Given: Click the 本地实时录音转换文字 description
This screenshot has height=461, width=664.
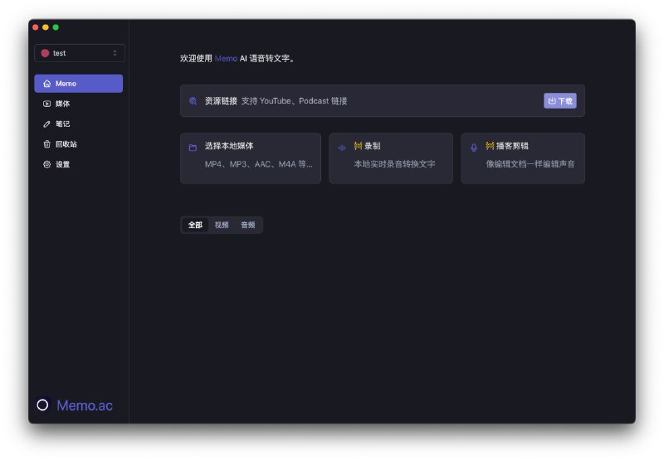Looking at the screenshot, I should tap(395, 164).
